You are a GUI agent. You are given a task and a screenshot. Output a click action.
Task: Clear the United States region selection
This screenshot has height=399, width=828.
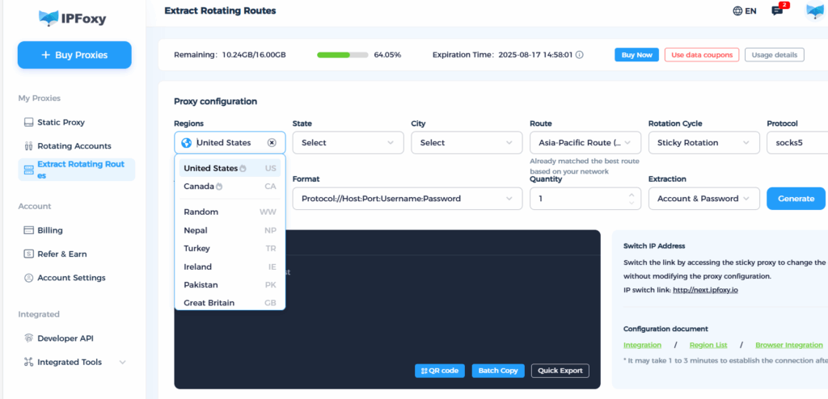(272, 143)
